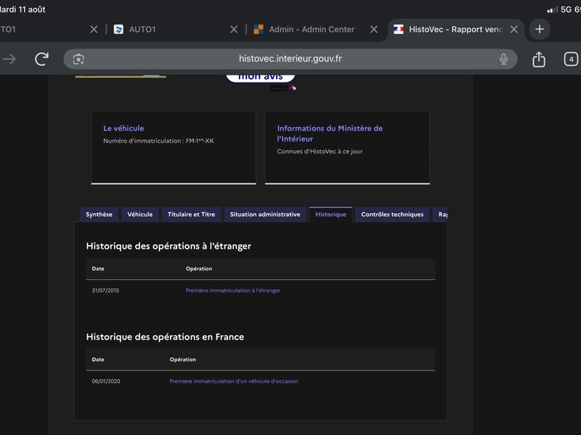This screenshot has height=435, width=581.
Task: Open the Situation administrative tab
Action: pyautogui.click(x=265, y=215)
